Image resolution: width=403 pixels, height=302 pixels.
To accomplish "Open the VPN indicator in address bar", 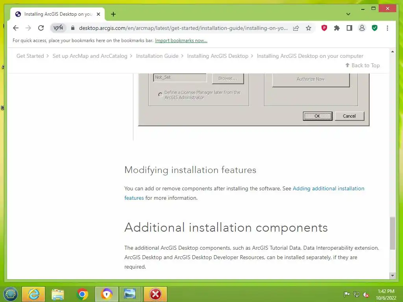I will click(x=58, y=28).
